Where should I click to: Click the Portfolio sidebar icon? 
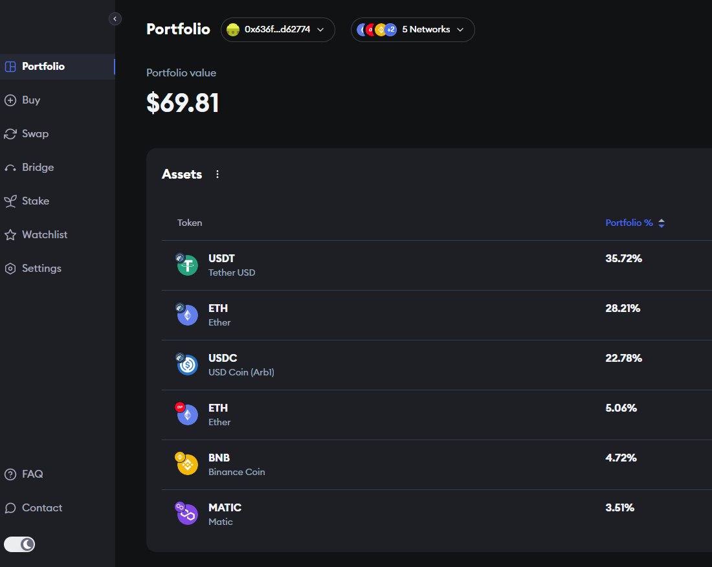10,67
